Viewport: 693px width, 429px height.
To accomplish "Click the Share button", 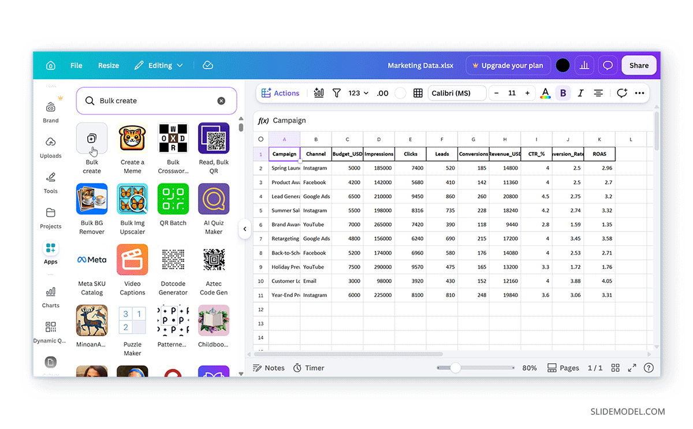I will 639,65.
